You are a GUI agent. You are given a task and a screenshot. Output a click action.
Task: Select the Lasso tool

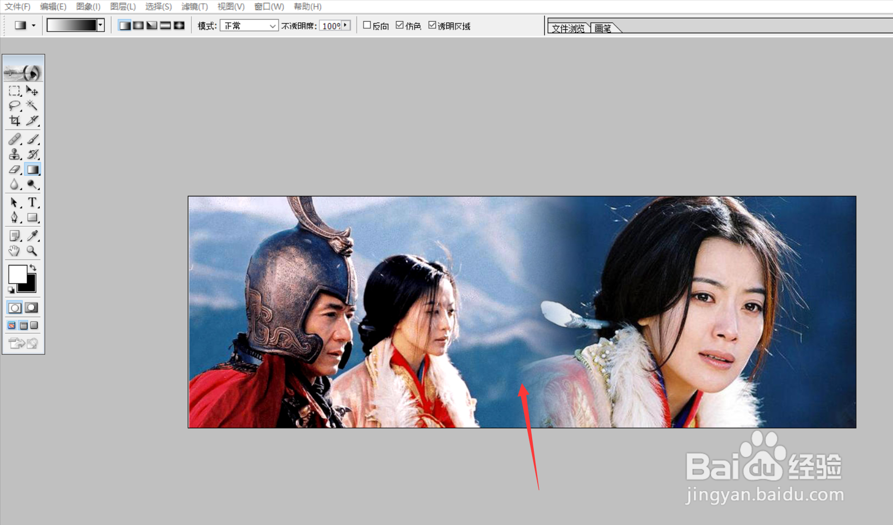(15, 106)
